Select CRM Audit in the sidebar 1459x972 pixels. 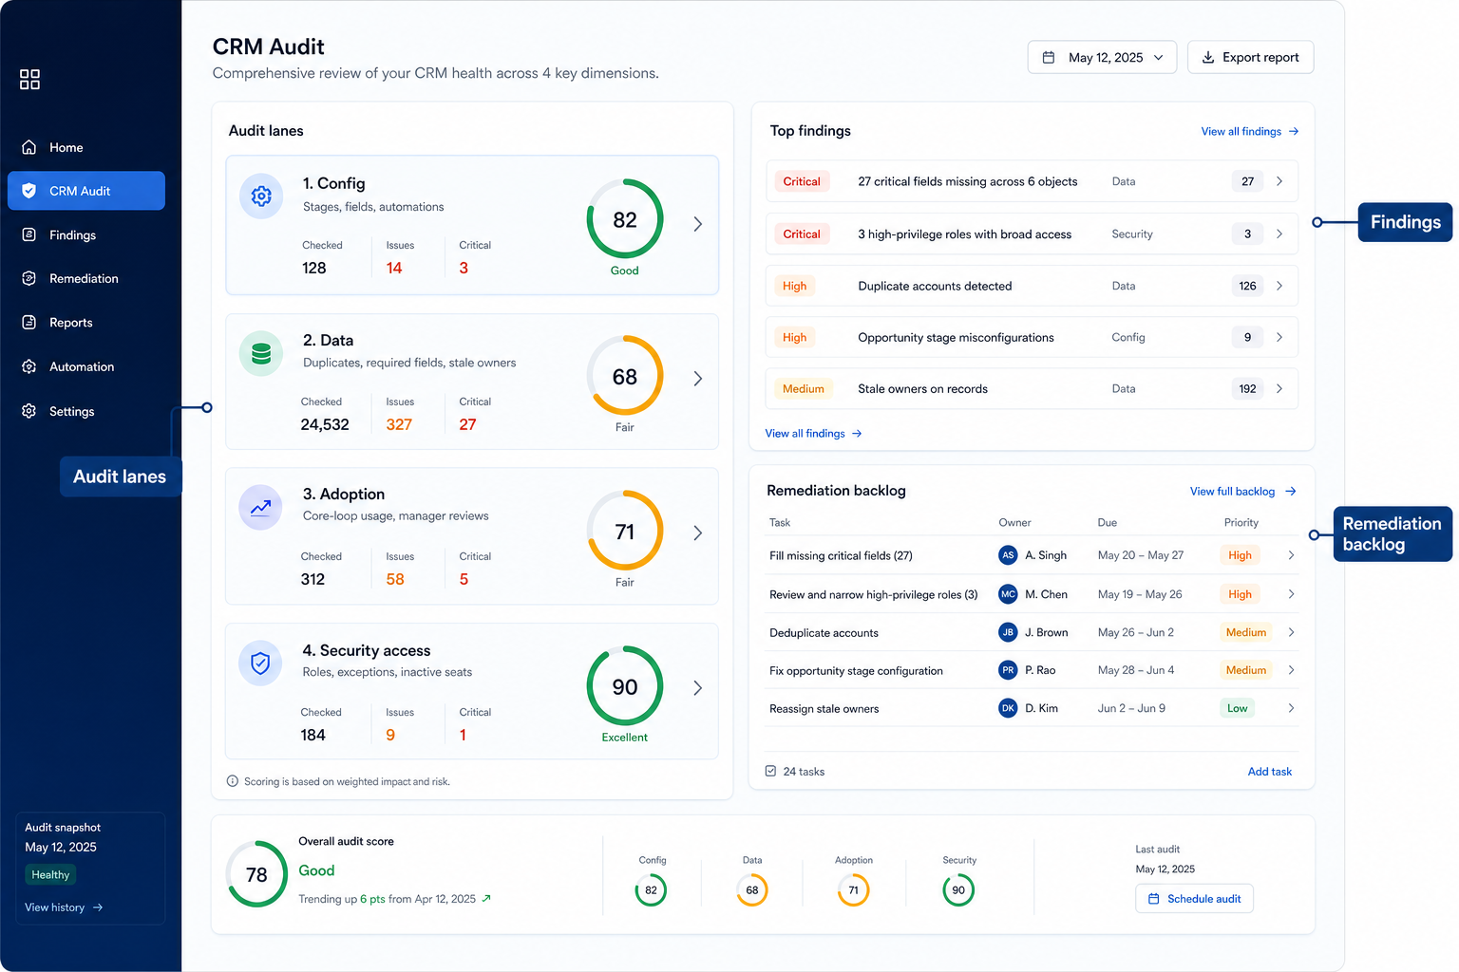86,191
